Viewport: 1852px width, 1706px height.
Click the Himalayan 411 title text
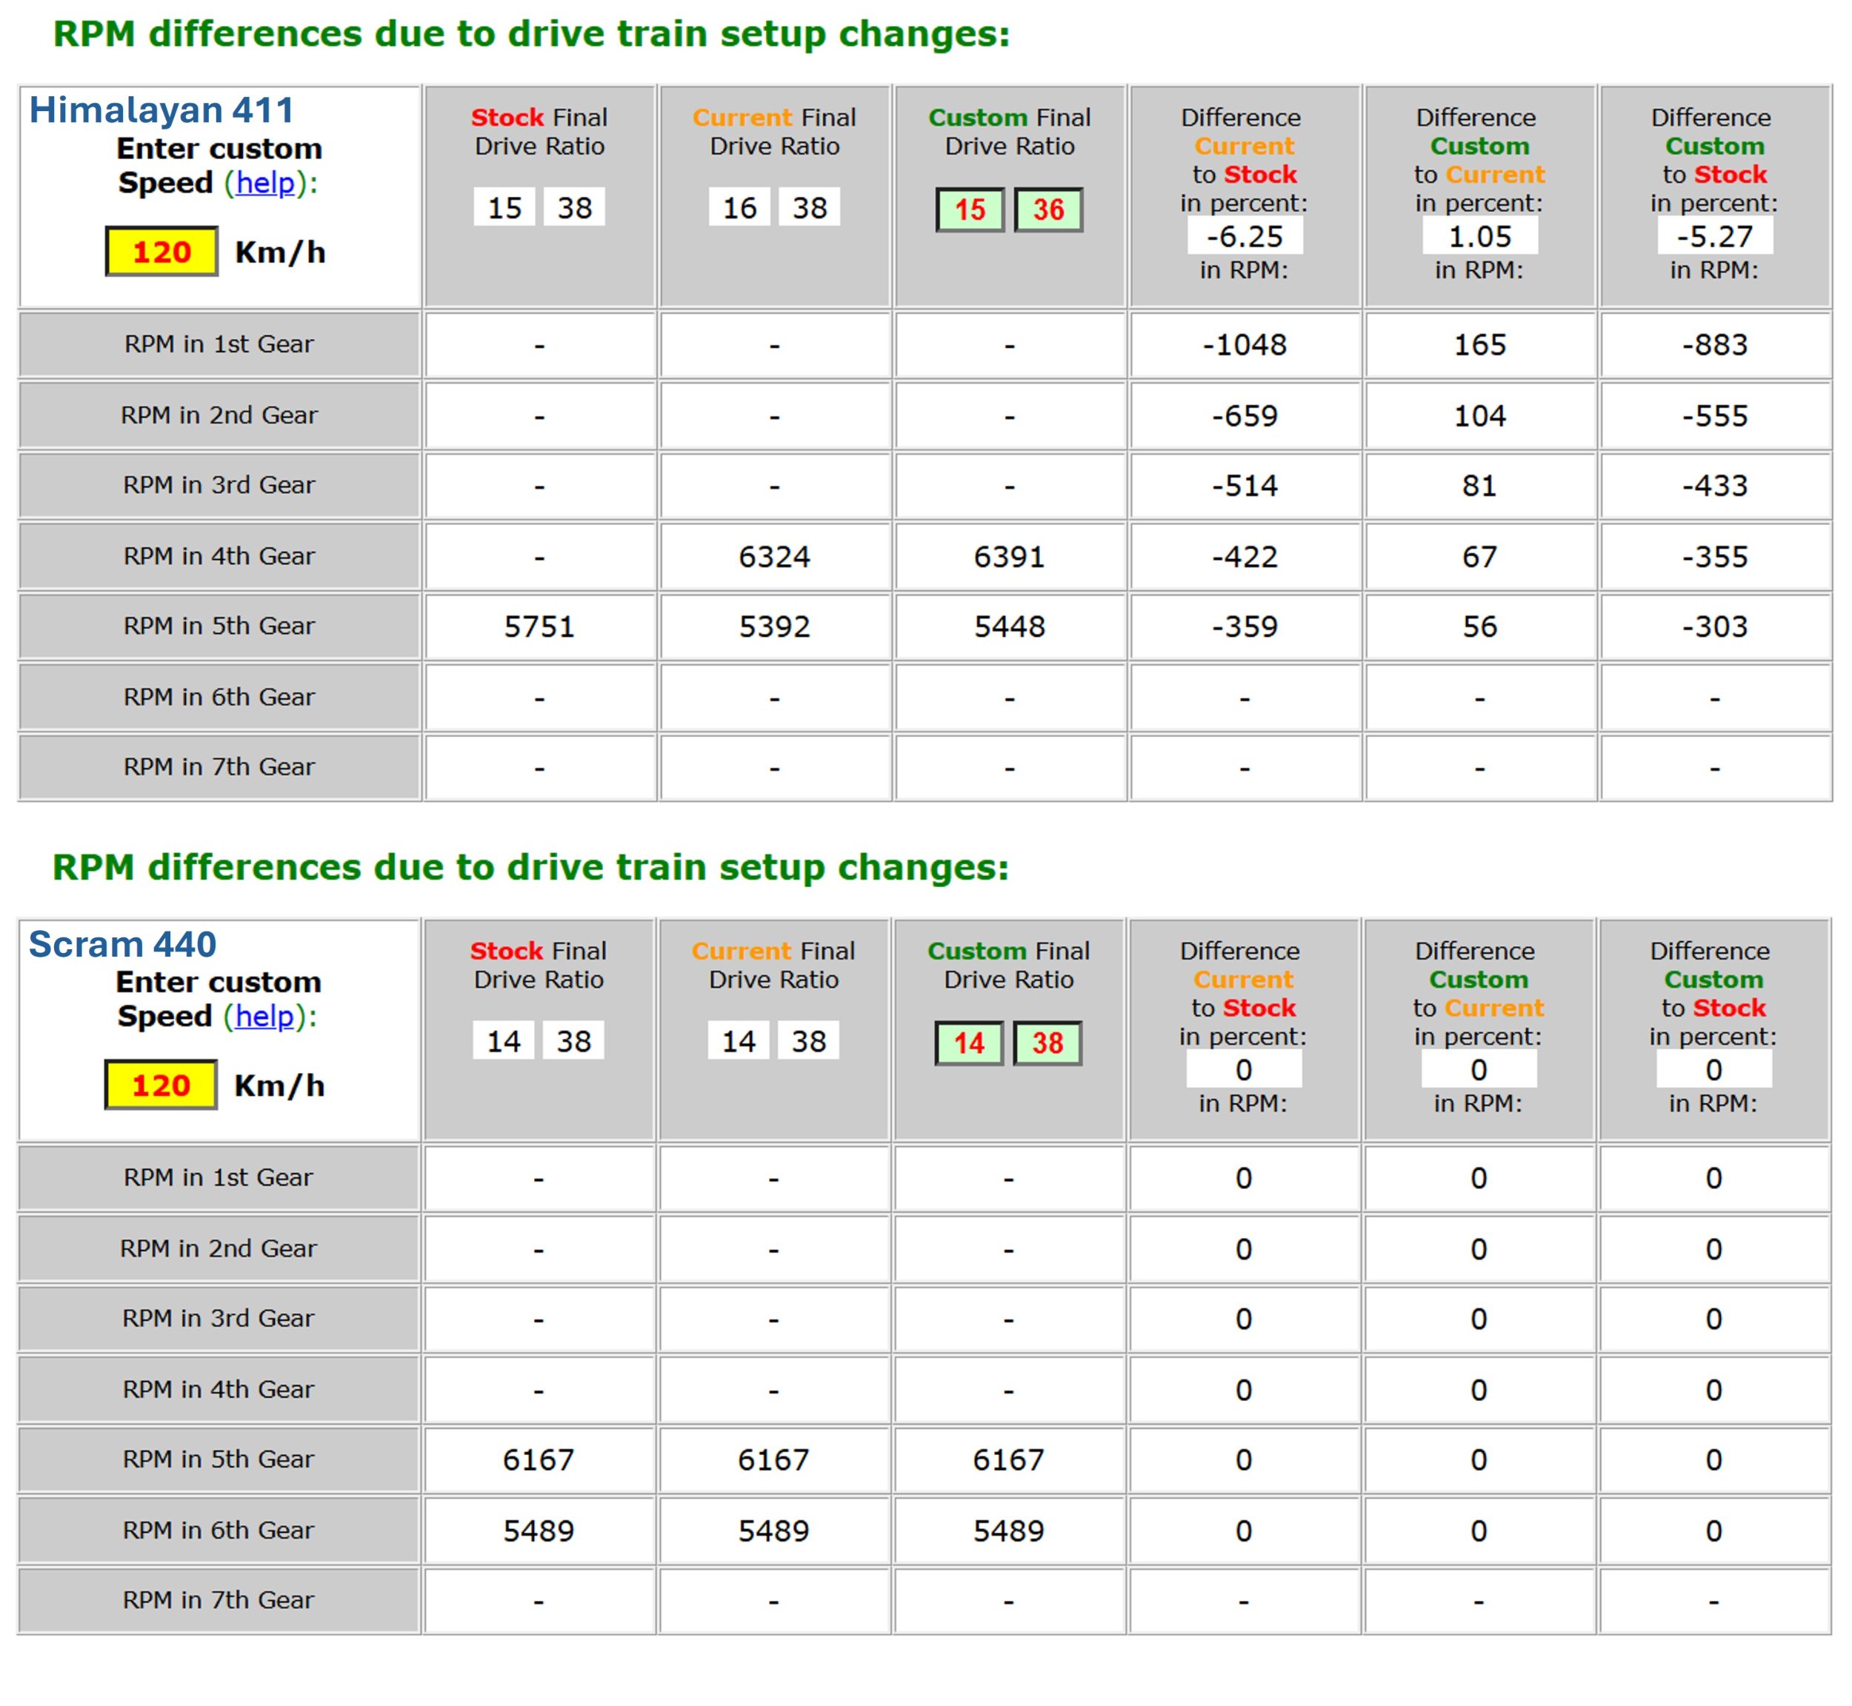tap(161, 111)
